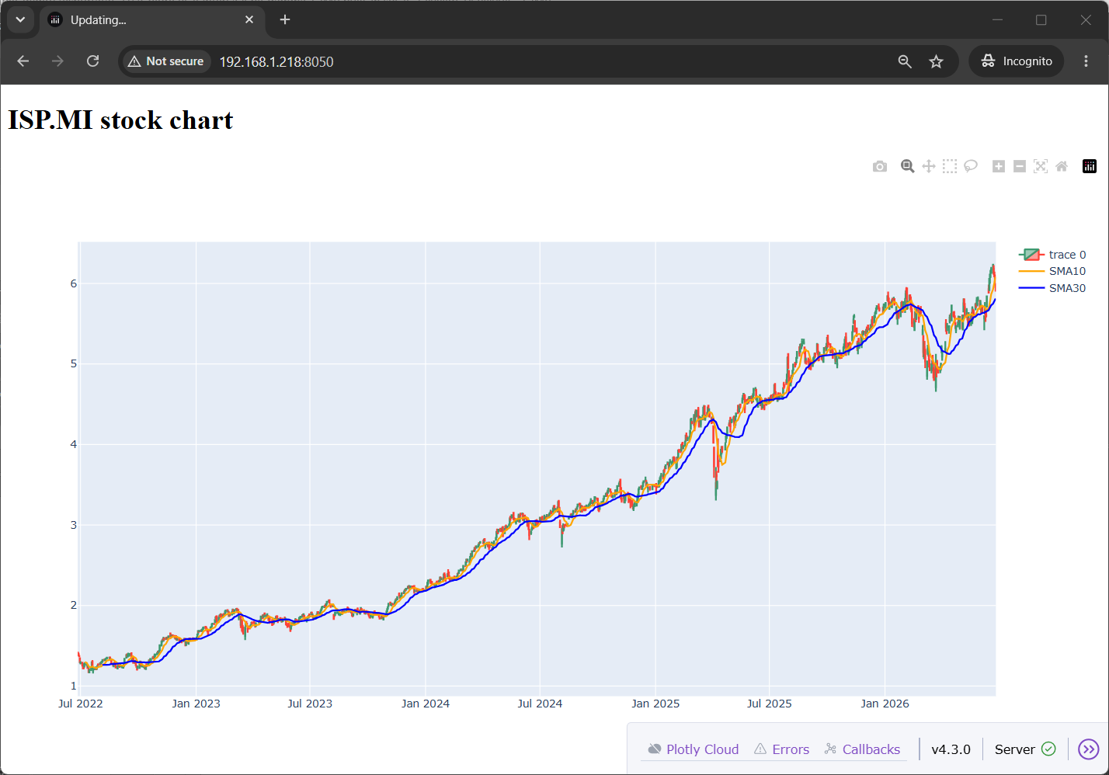Open Plotly Cloud in dev tools bar
The height and width of the screenshot is (775, 1109).
click(x=693, y=749)
